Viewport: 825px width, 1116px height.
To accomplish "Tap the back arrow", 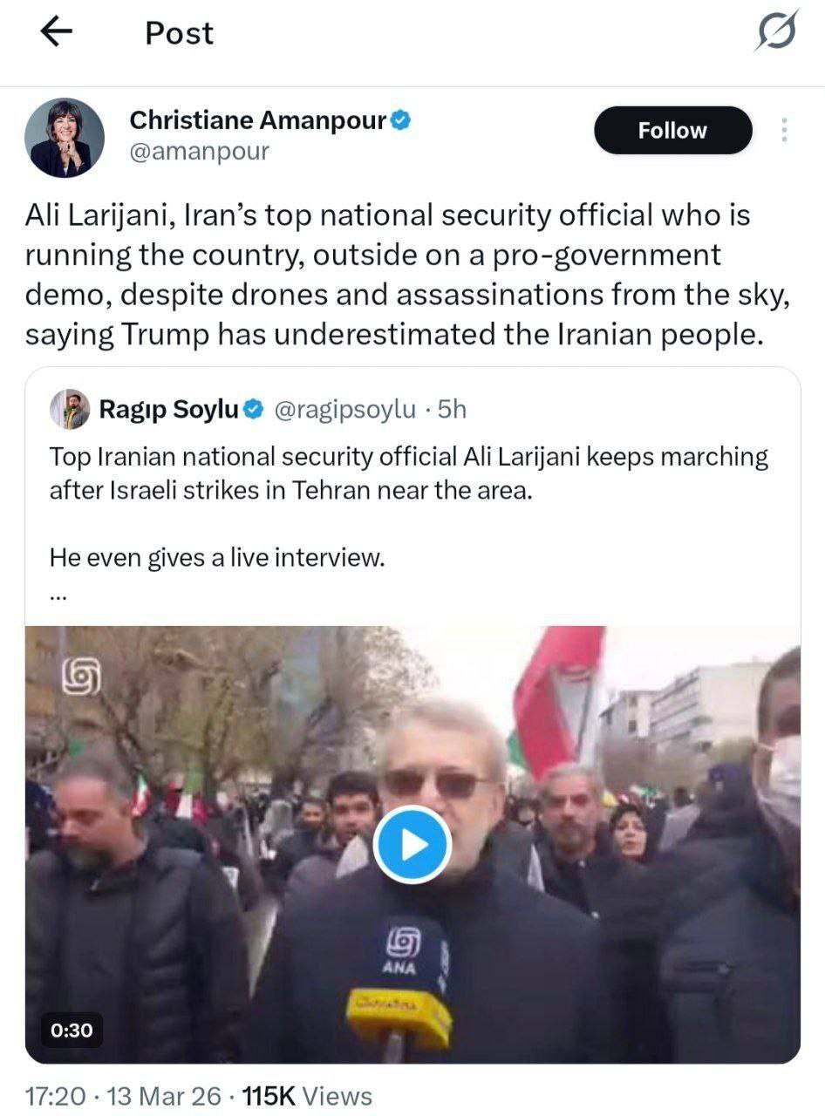I will pos(57,33).
